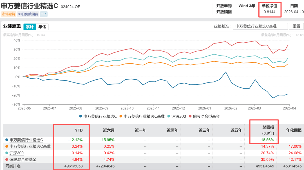This screenshot has width=304, height=170.
Task: Click the 30日免赎回费 tag badge
Action: tap(28, 14)
